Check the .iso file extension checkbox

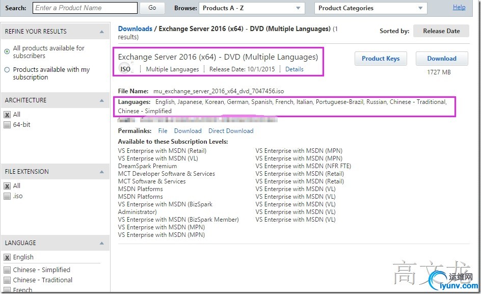point(7,196)
